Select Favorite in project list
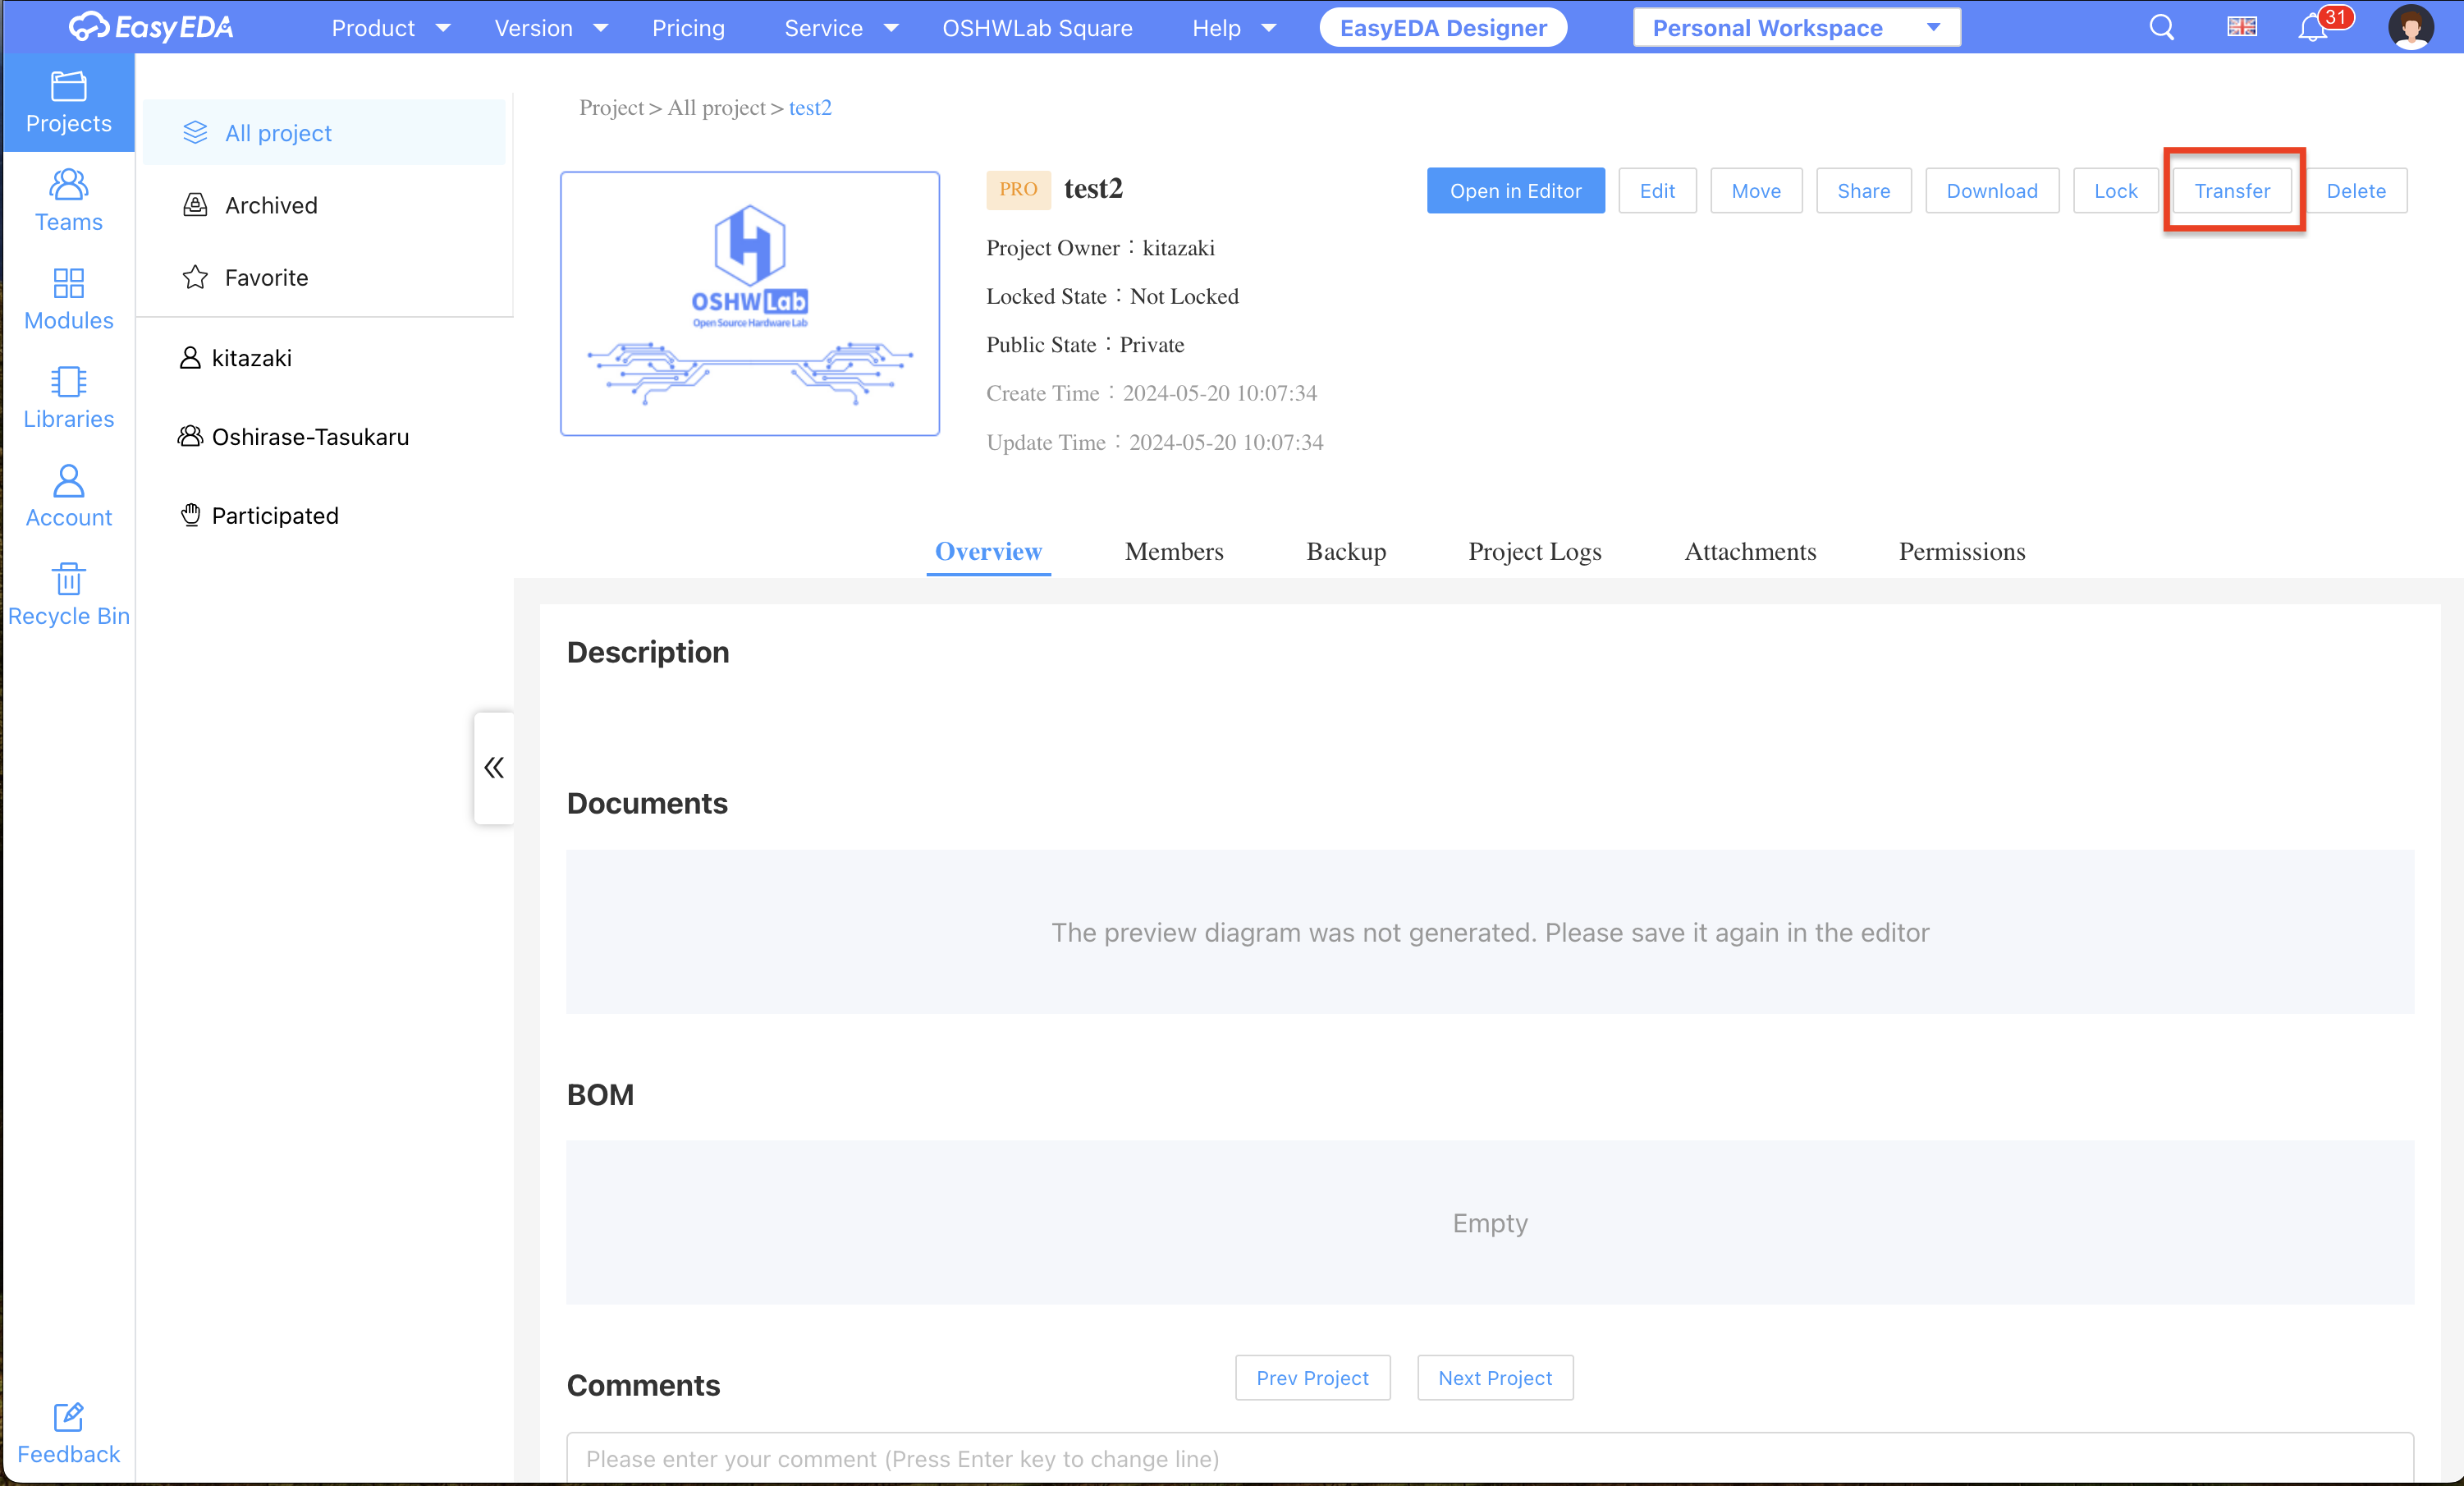 [x=266, y=277]
